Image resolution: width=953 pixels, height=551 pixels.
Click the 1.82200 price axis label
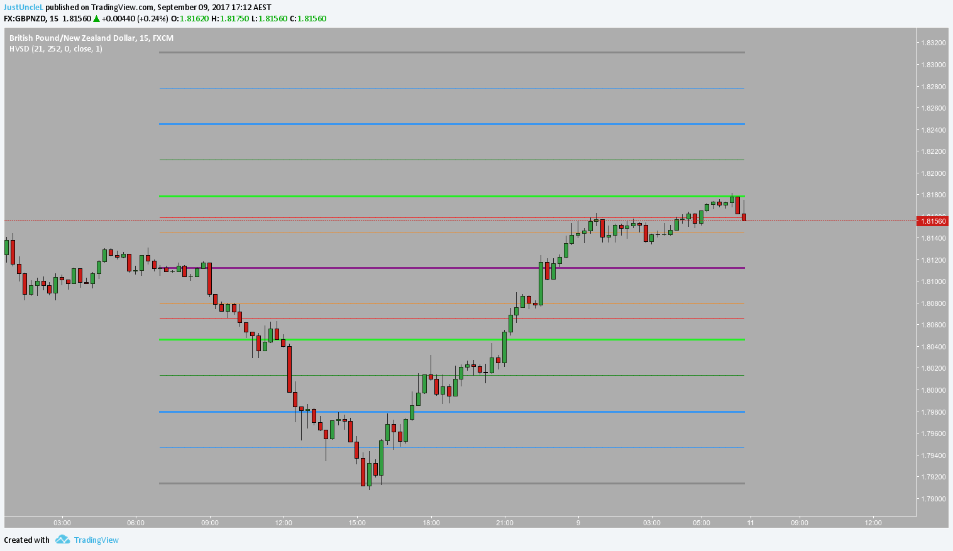(934, 151)
